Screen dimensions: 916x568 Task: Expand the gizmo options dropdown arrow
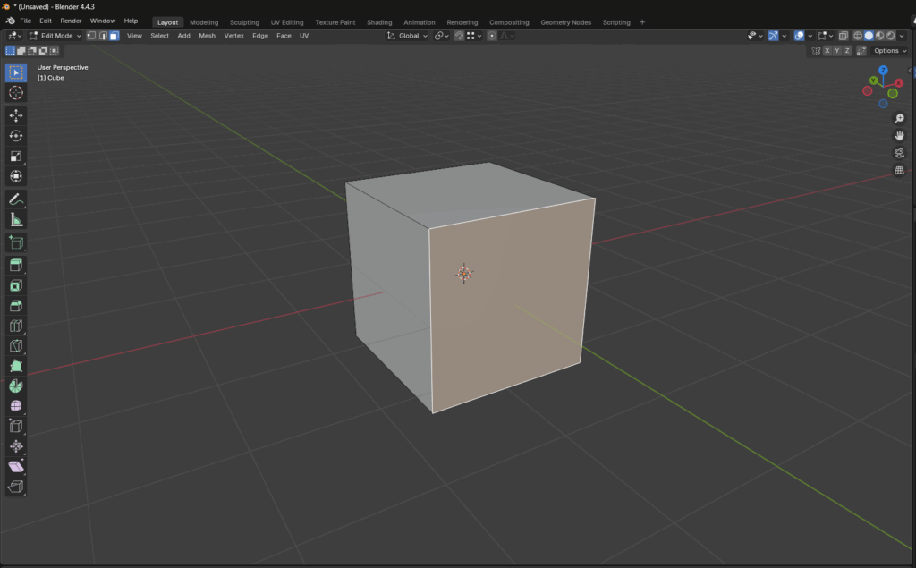[784, 36]
